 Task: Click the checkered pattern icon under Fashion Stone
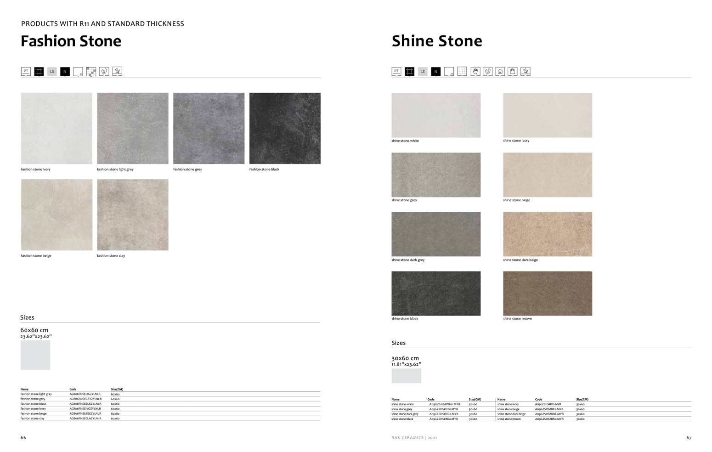[91, 72]
